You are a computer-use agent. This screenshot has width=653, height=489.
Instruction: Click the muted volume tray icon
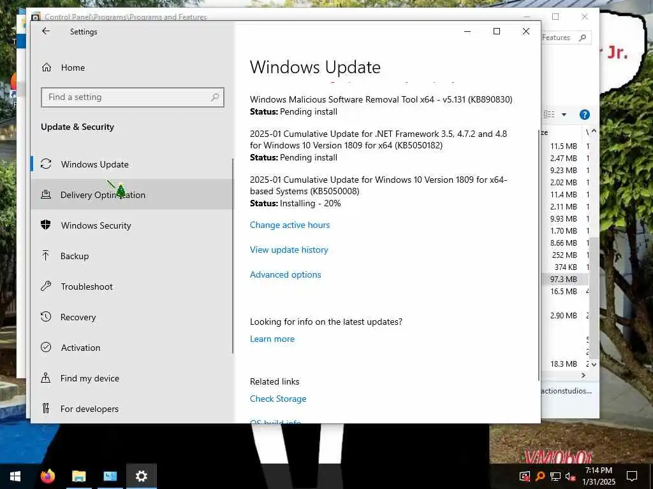click(x=570, y=476)
